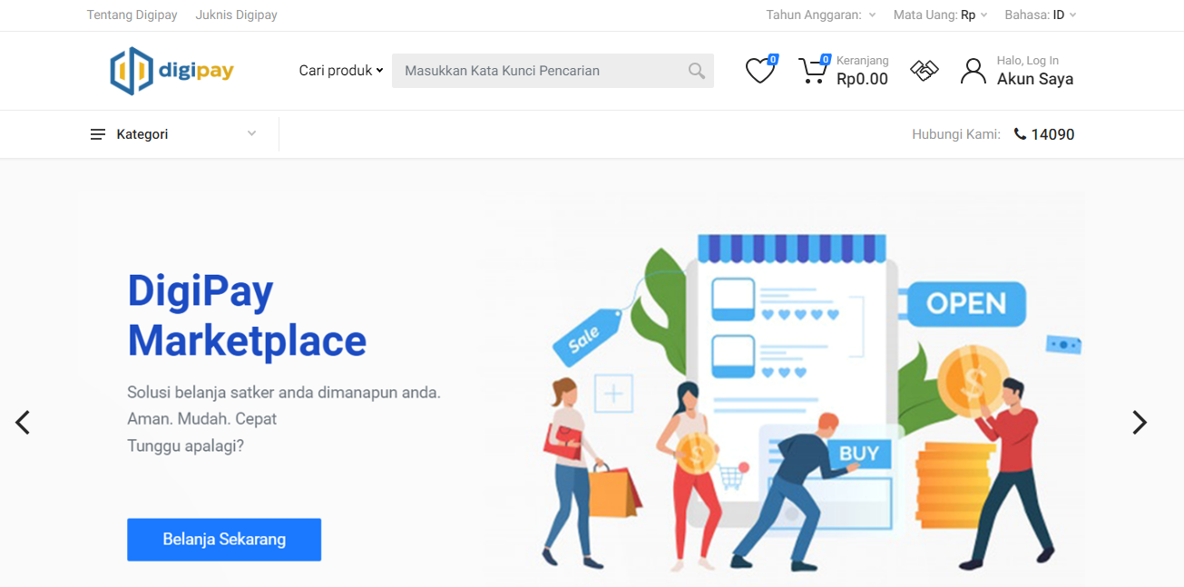Viewport: 1184px width, 587px height.
Task: Focus the Masukkan Kata Kunci Pencarian field
Action: (x=539, y=71)
